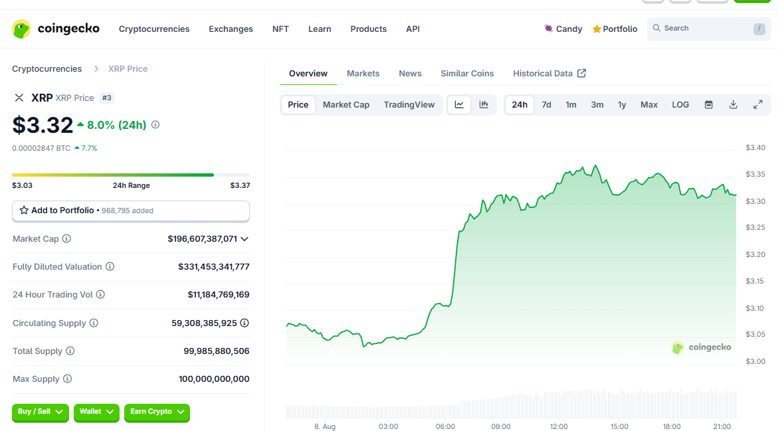Click the slash shortcut key badge
Viewport: 778px width, 431px height.
[x=759, y=29]
